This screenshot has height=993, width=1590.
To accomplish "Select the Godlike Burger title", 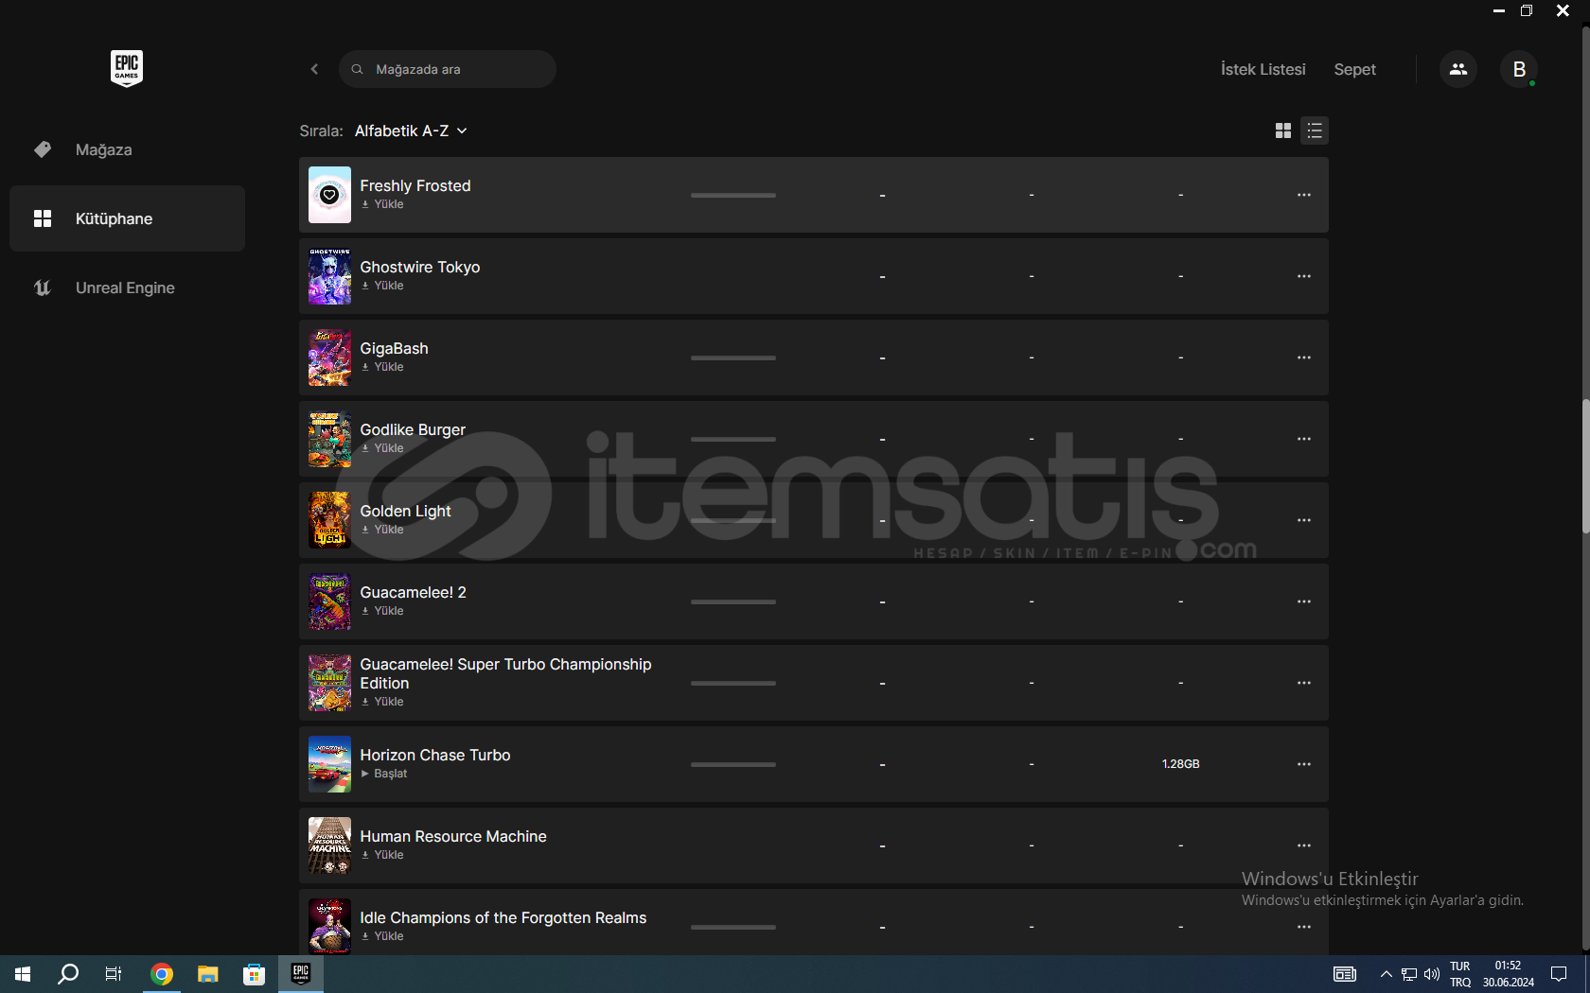I will [413, 429].
